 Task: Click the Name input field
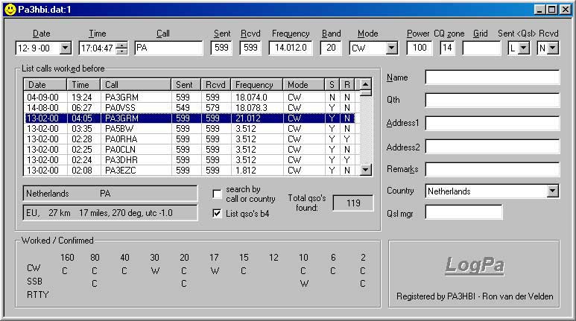click(493, 77)
